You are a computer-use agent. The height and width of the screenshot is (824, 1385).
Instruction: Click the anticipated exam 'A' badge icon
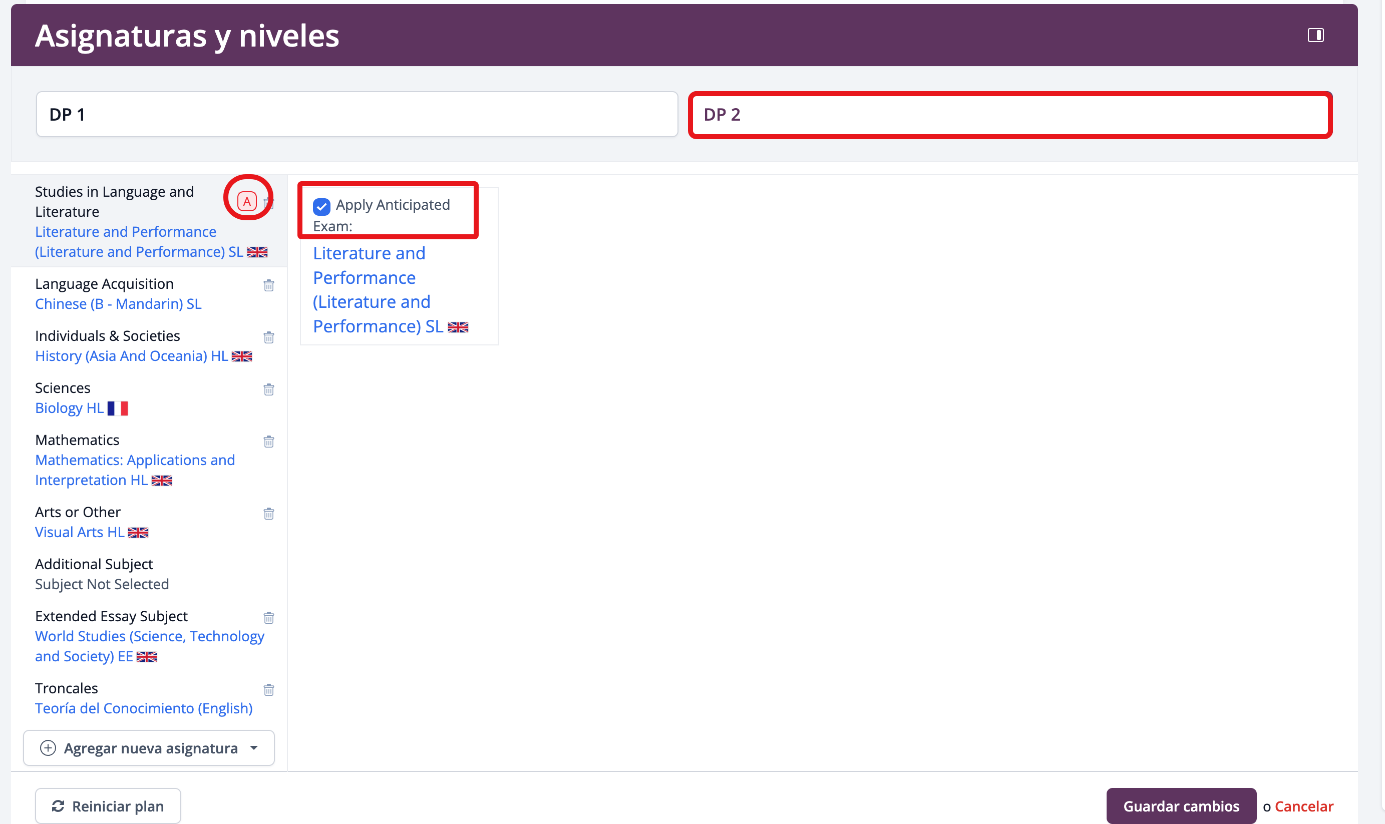tap(247, 201)
